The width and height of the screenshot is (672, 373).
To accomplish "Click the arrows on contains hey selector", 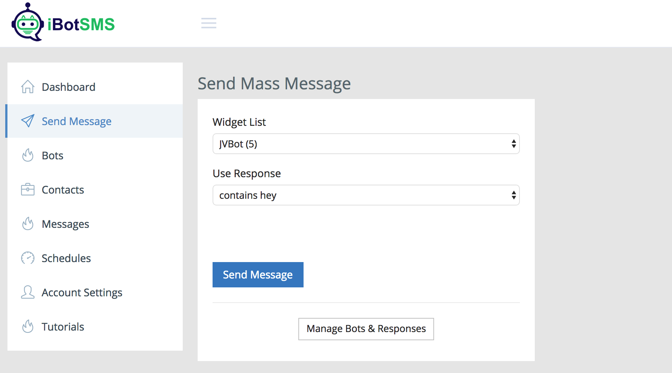I will tap(514, 195).
